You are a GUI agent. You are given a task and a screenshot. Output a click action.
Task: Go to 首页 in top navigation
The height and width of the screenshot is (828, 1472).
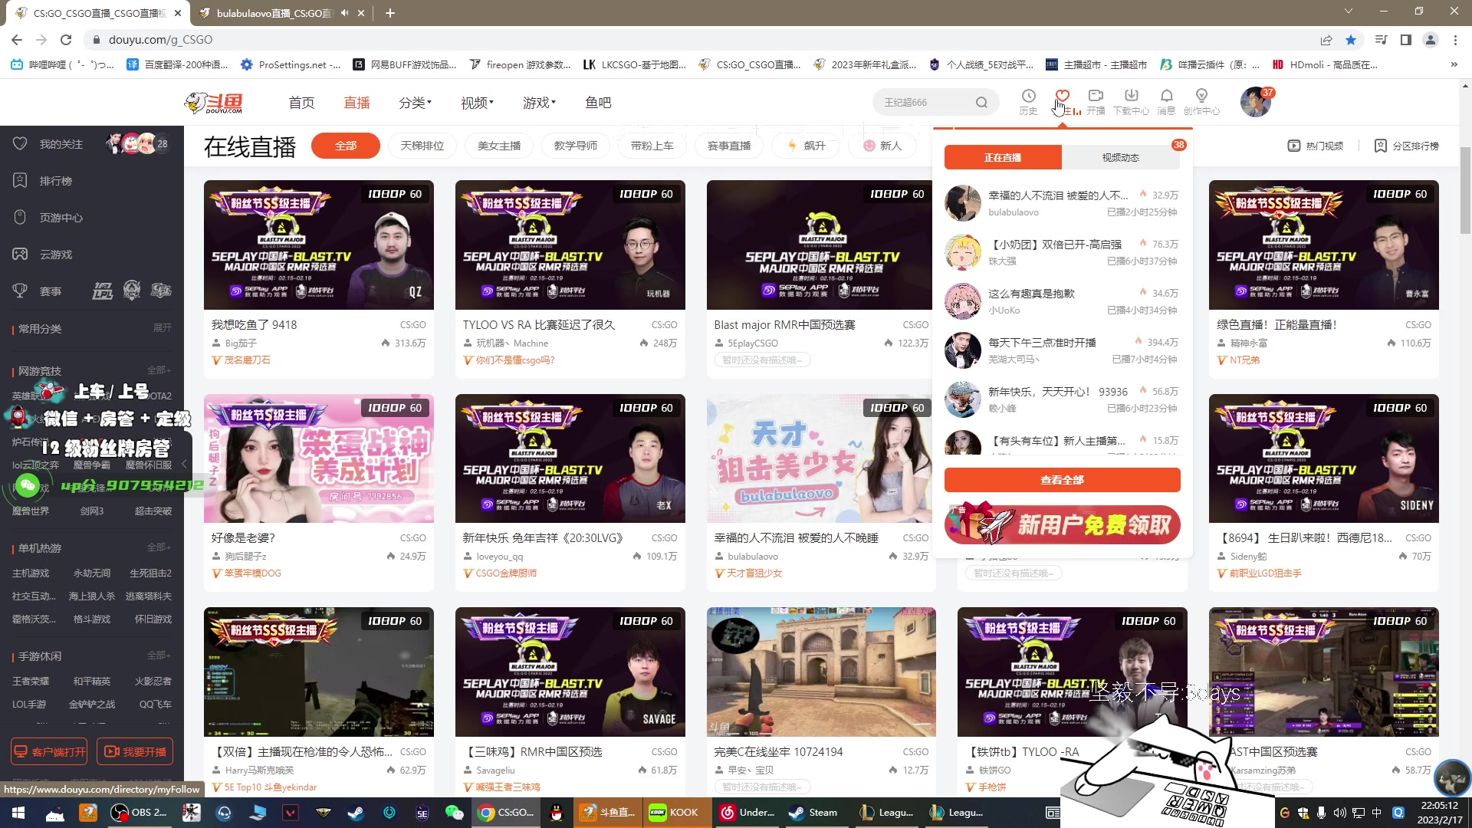301,103
